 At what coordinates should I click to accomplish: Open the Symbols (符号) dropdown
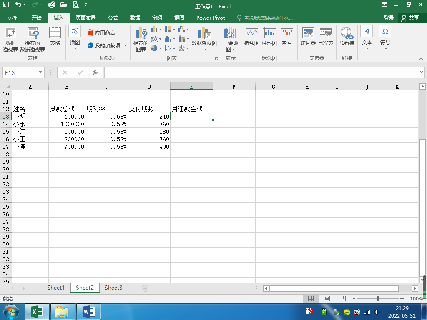tap(385, 38)
